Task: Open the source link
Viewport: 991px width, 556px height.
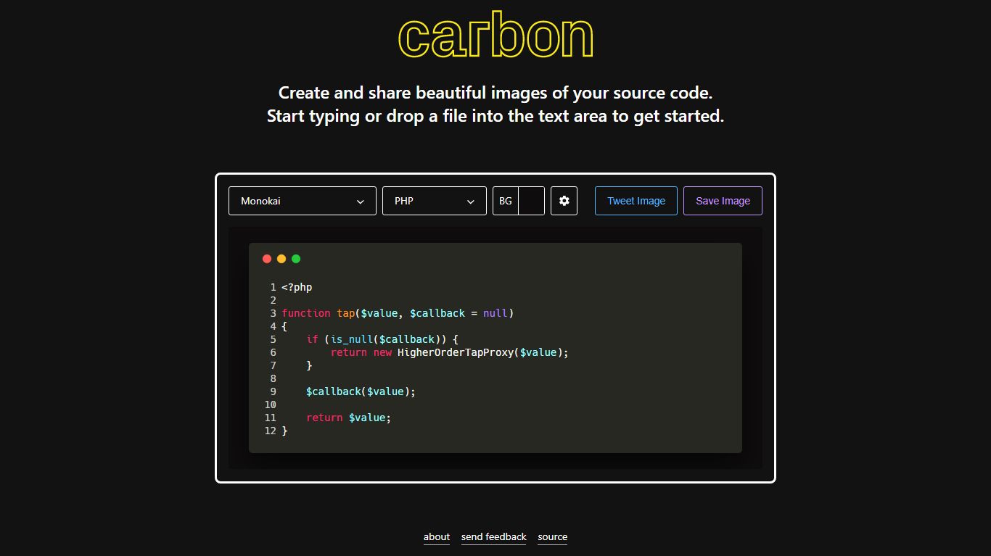Action: pos(553,537)
